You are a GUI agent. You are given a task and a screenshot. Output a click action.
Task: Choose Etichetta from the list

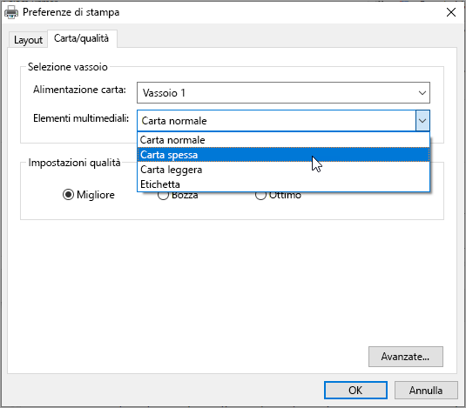[x=283, y=184]
